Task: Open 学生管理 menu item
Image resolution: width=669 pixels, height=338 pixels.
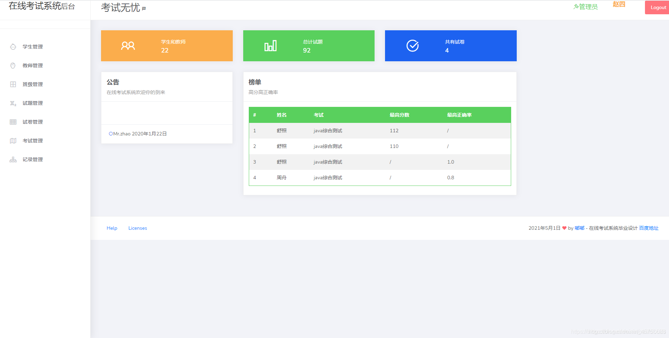Action: click(33, 47)
